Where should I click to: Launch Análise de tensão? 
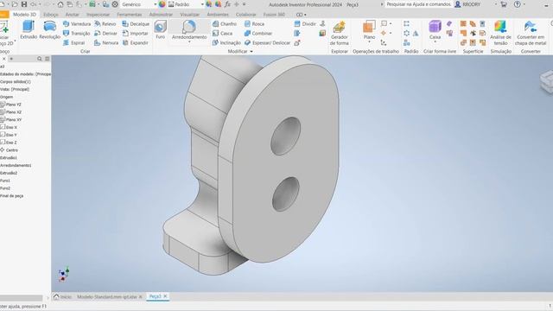tap(500, 33)
